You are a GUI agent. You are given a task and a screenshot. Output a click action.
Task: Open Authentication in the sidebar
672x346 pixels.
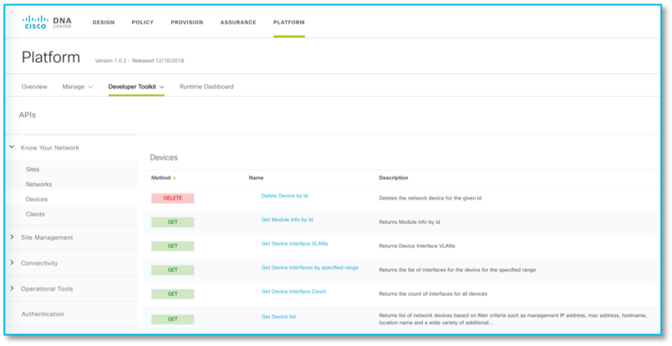click(x=43, y=314)
